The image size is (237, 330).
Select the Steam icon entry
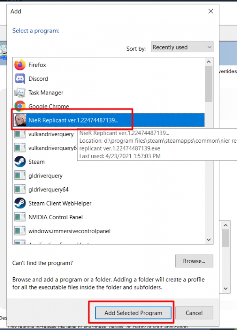(20, 162)
